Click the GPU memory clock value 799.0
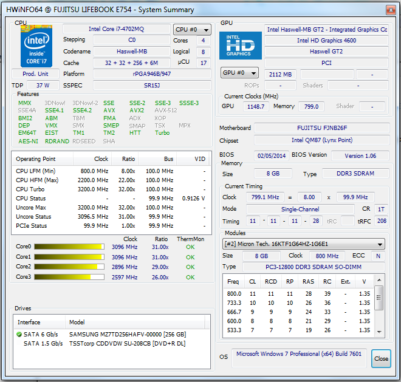Viewport: 401px width, 382px height. pyautogui.click(x=311, y=106)
